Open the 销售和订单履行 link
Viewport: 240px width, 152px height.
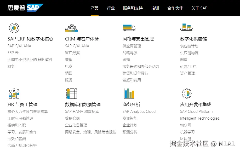tap(135, 73)
